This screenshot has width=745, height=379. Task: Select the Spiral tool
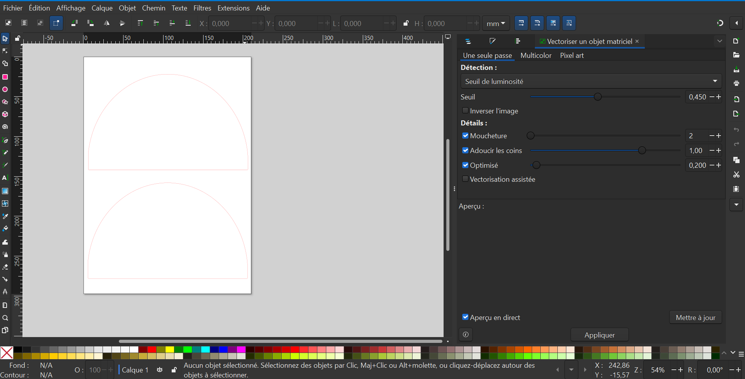pyautogui.click(x=5, y=127)
